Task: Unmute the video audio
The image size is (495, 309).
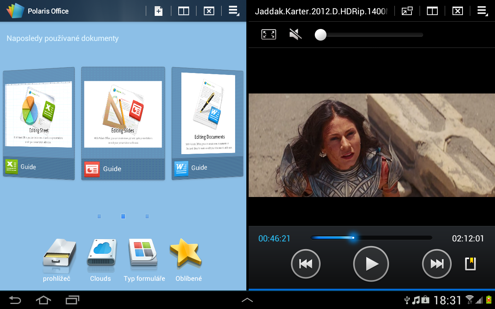Action: (295, 34)
